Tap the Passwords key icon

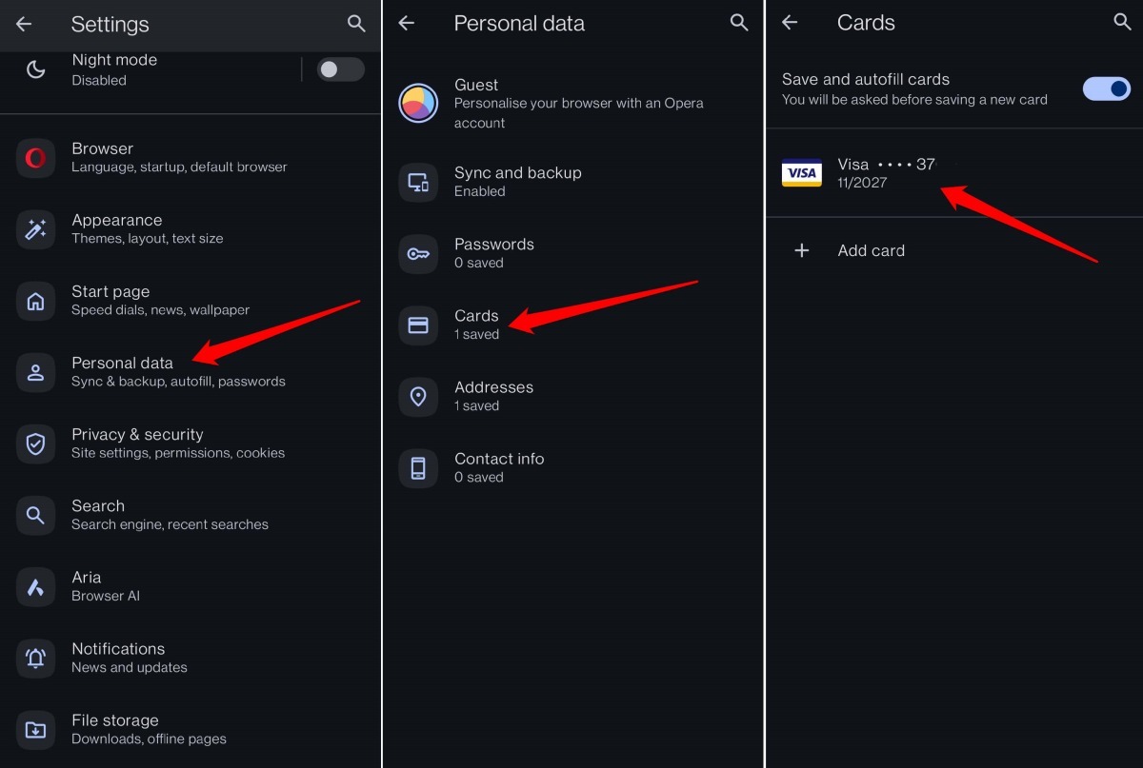tap(418, 253)
